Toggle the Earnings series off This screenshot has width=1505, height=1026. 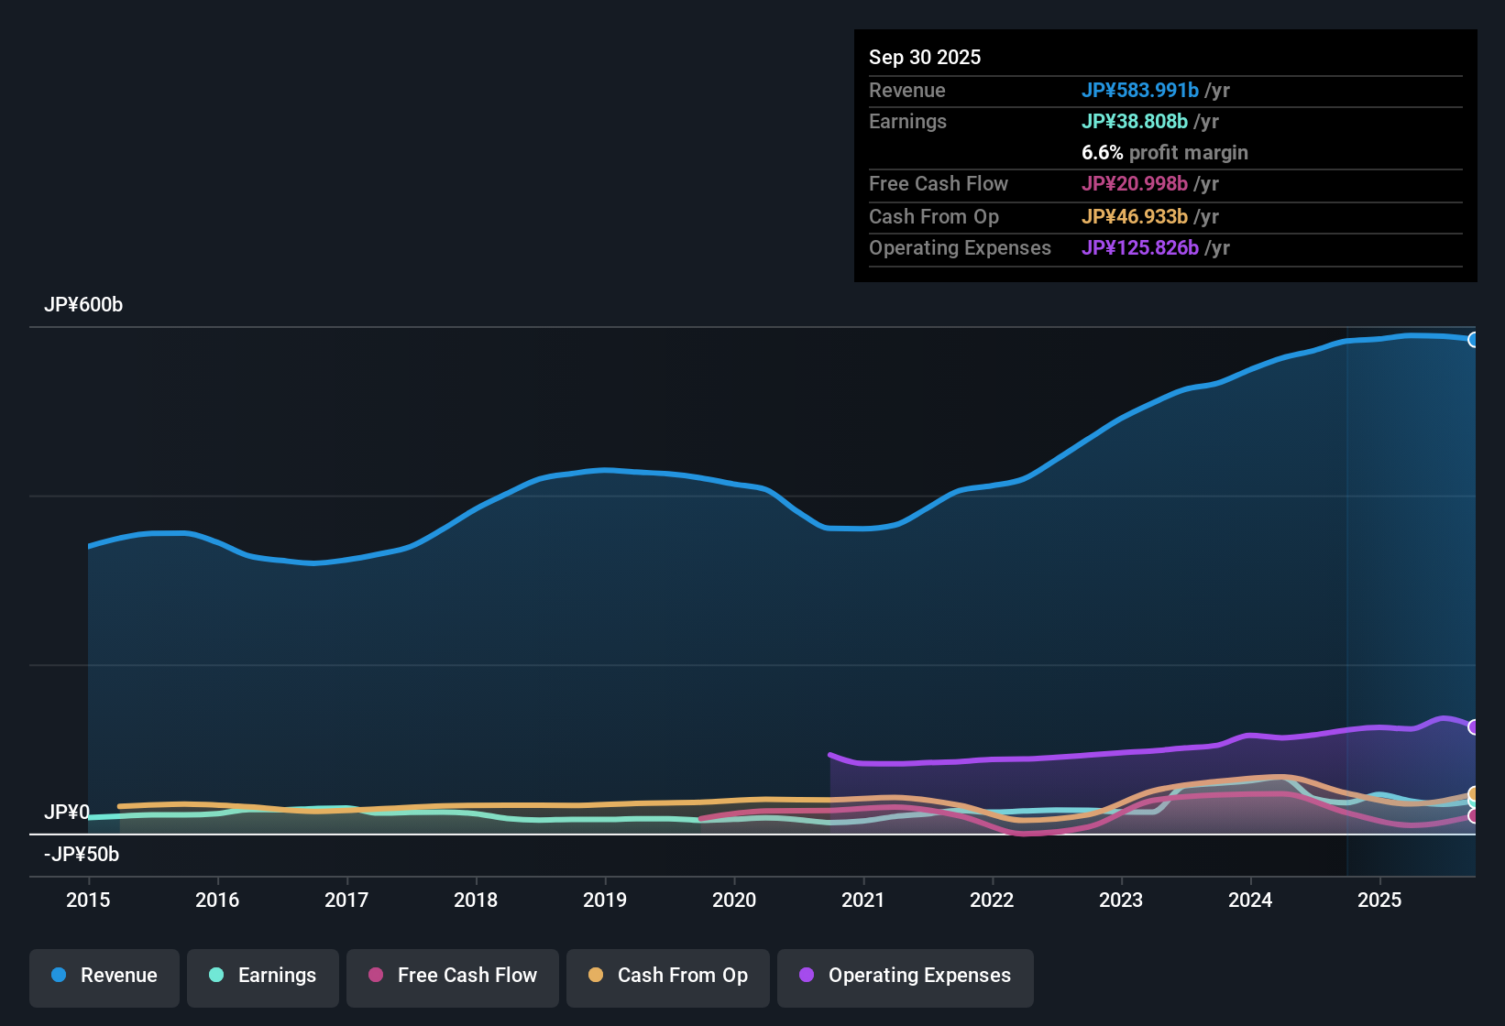click(x=262, y=976)
